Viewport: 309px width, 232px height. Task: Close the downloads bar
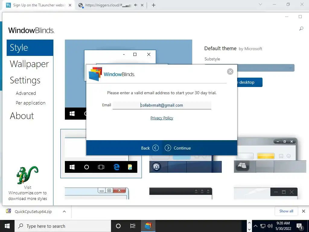[304, 211]
